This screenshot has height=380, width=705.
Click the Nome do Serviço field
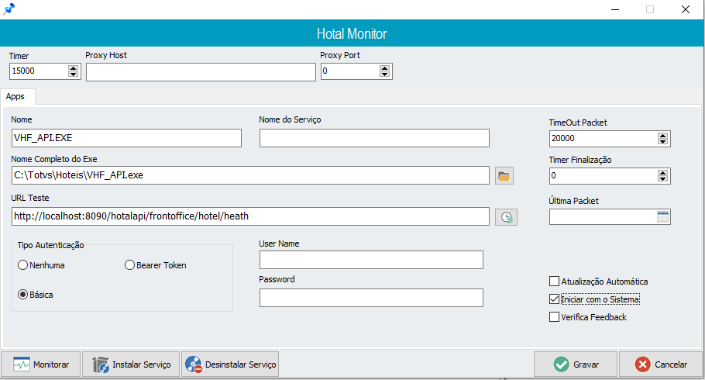374,138
